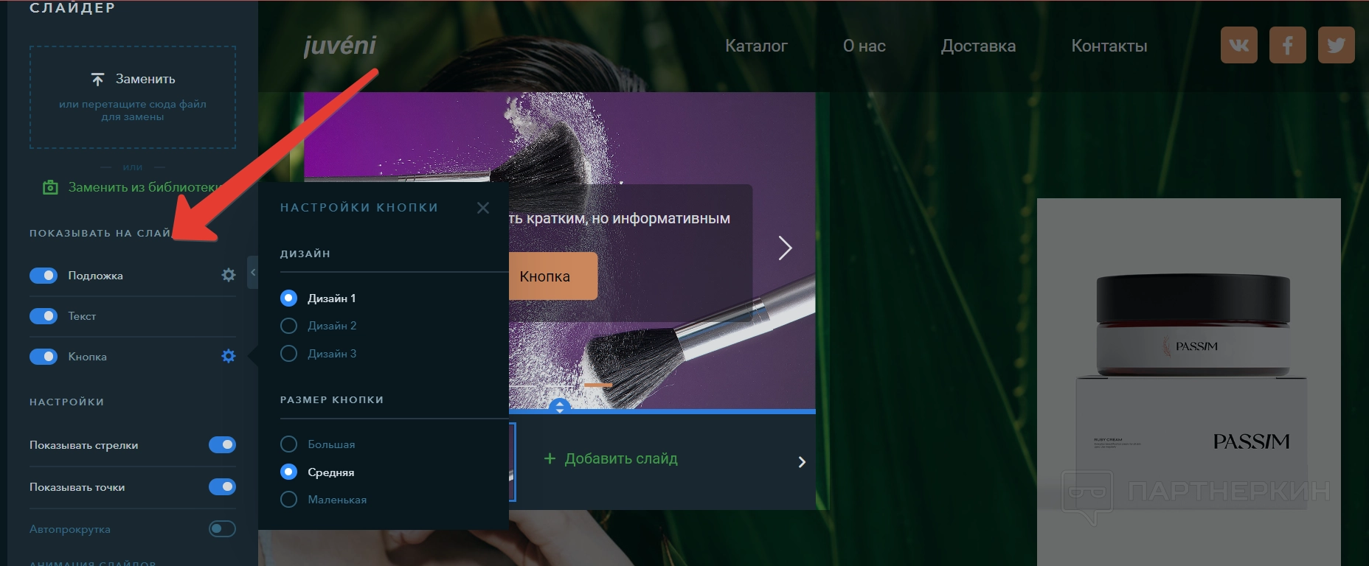Screen dimensions: 1369x566
Task: Select the Дизайн 1 radio option
Action: (x=288, y=298)
